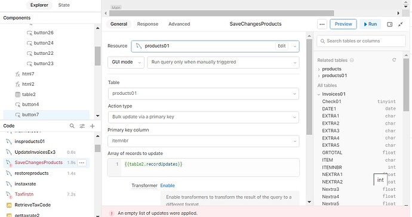Enable the Transformer link
Image resolution: width=412 pixels, height=217 pixels.
[x=167, y=185]
